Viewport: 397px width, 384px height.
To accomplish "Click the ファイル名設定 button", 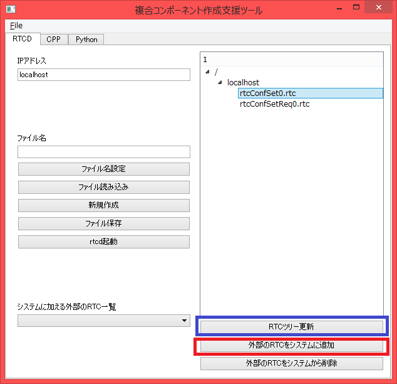I will click(104, 169).
